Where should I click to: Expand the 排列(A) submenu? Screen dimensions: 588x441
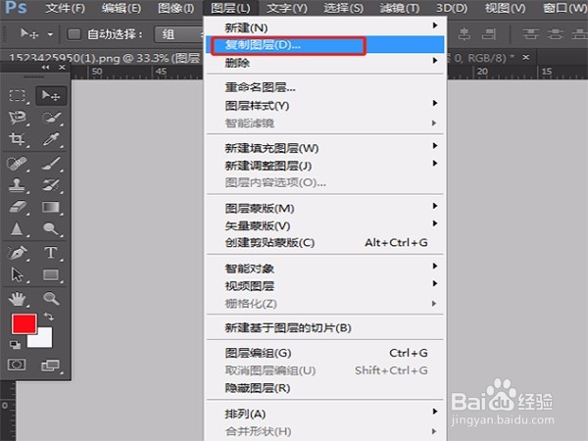[x=324, y=414]
